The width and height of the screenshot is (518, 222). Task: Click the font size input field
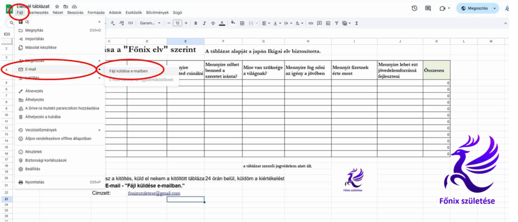point(178,23)
